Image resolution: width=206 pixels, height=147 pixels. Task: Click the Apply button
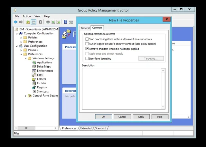click(141, 117)
